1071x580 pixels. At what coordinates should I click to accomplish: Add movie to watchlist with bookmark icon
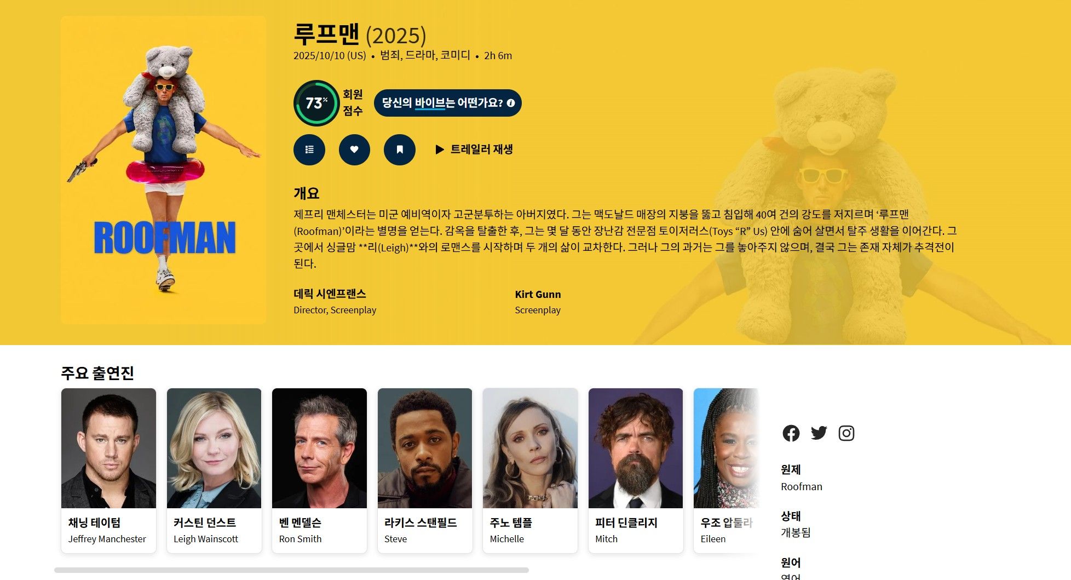point(400,150)
